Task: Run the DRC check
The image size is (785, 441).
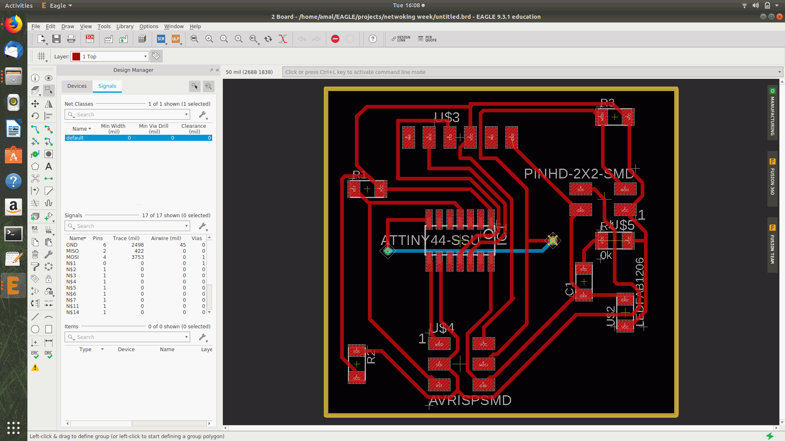Action: 49,354
